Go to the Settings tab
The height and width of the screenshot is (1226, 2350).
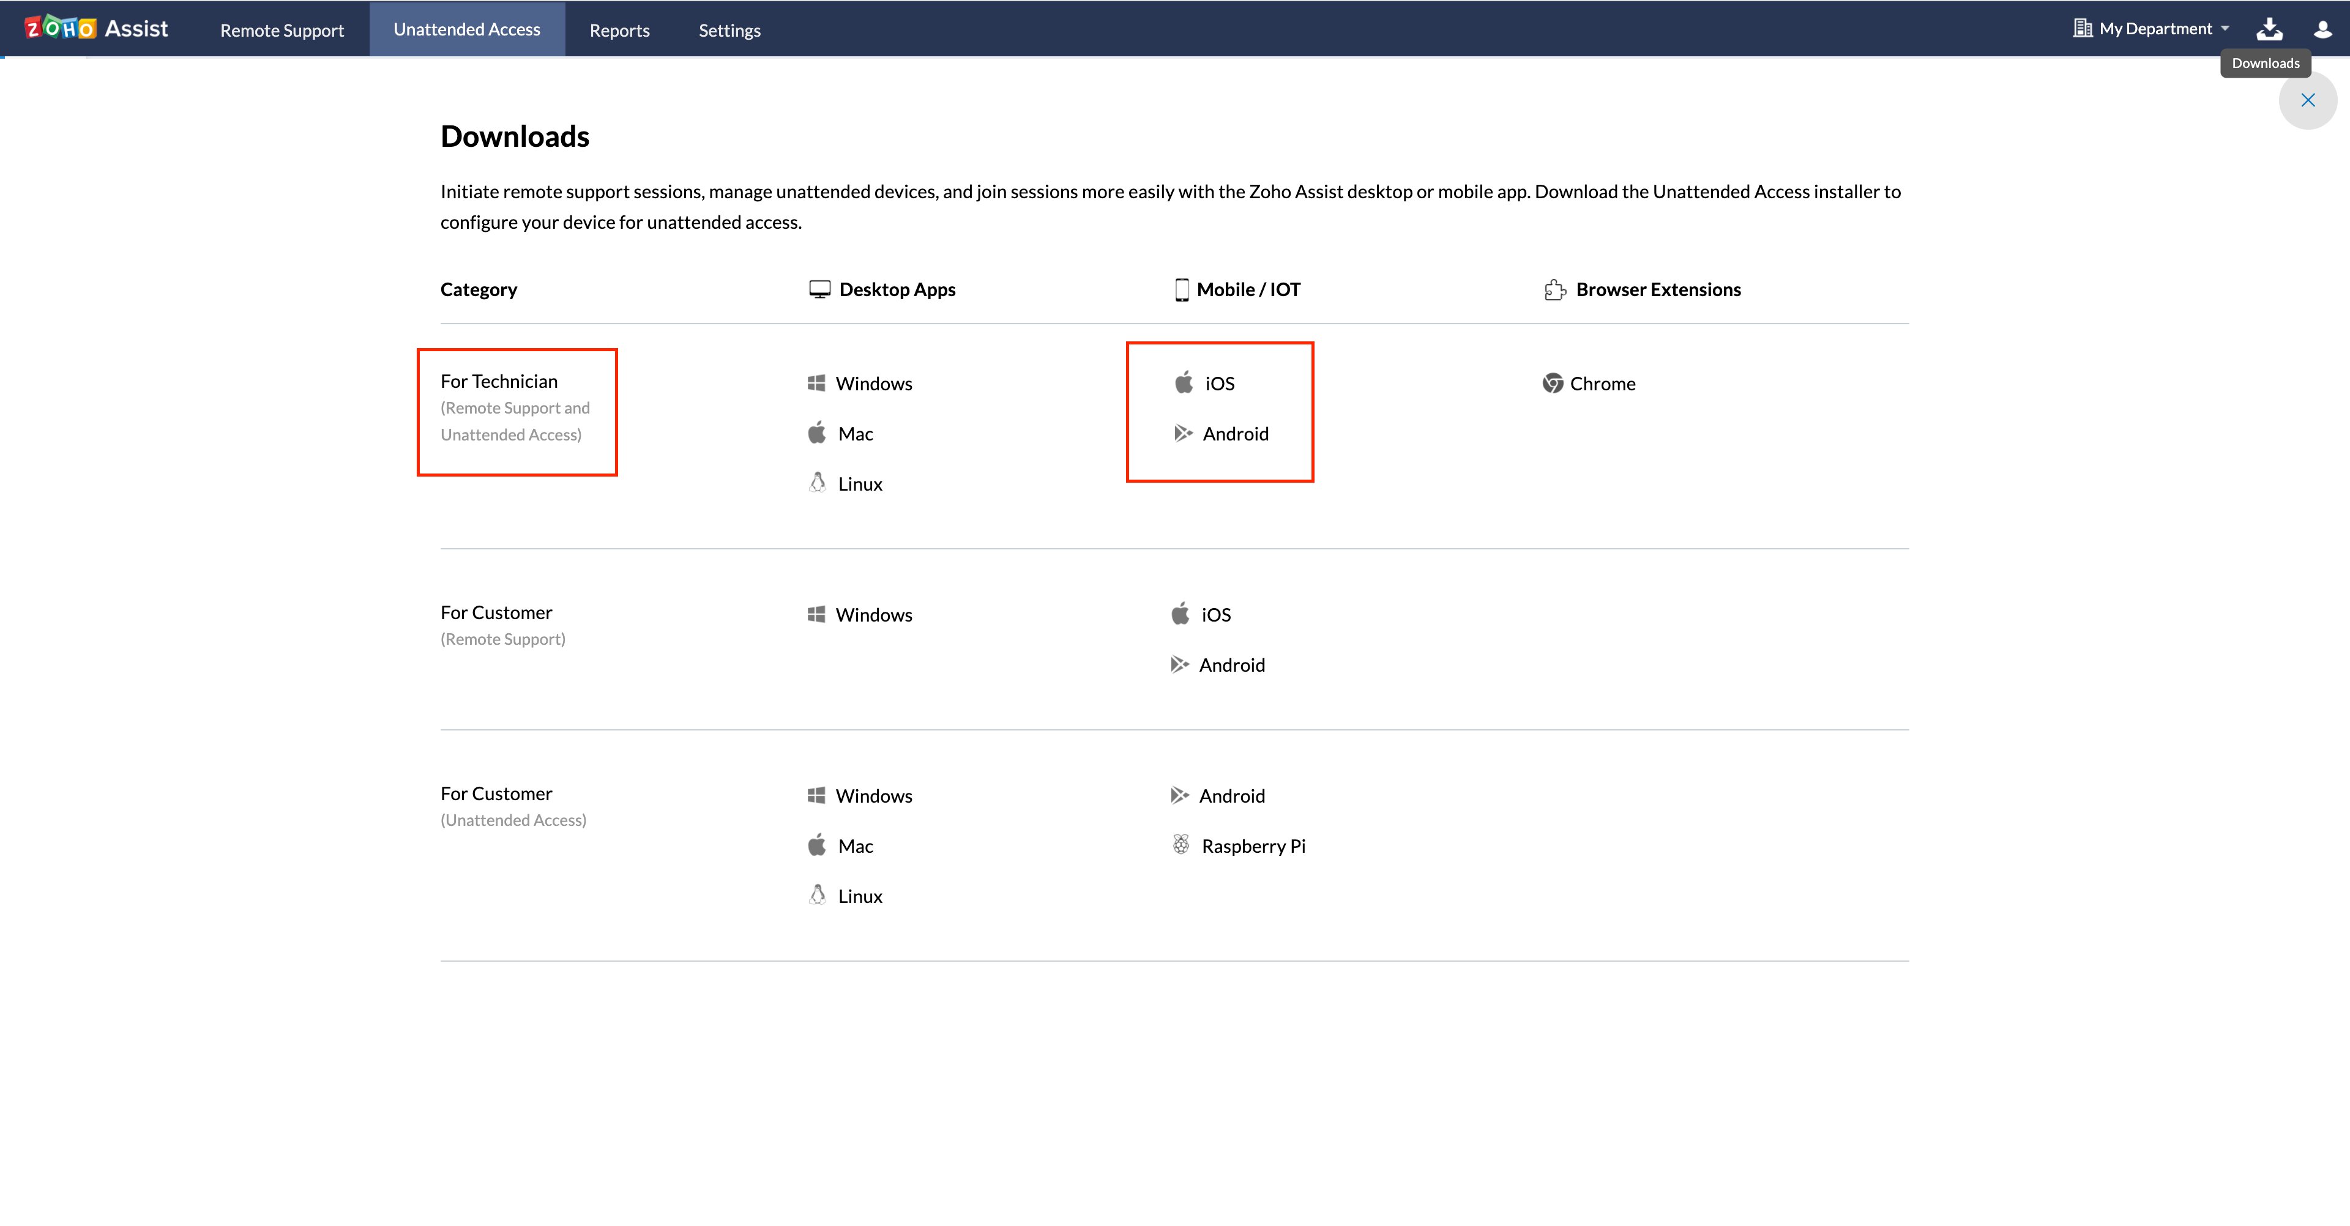tap(729, 30)
